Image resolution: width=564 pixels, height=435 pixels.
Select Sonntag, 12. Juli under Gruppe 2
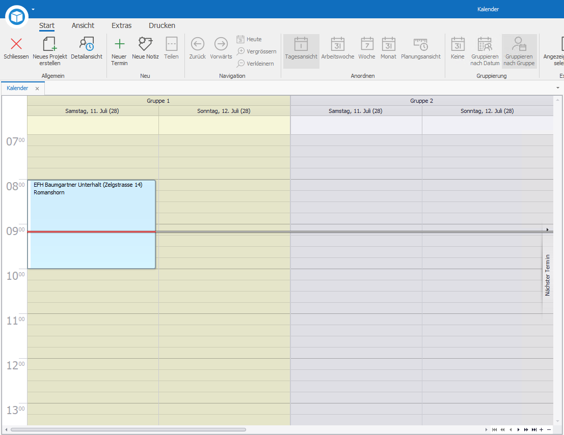tap(488, 111)
